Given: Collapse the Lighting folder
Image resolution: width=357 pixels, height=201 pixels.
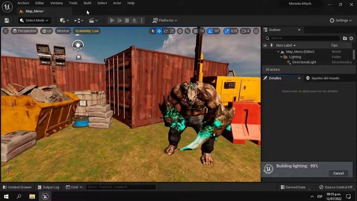Looking at the screenshot, I should pos(281,57).
